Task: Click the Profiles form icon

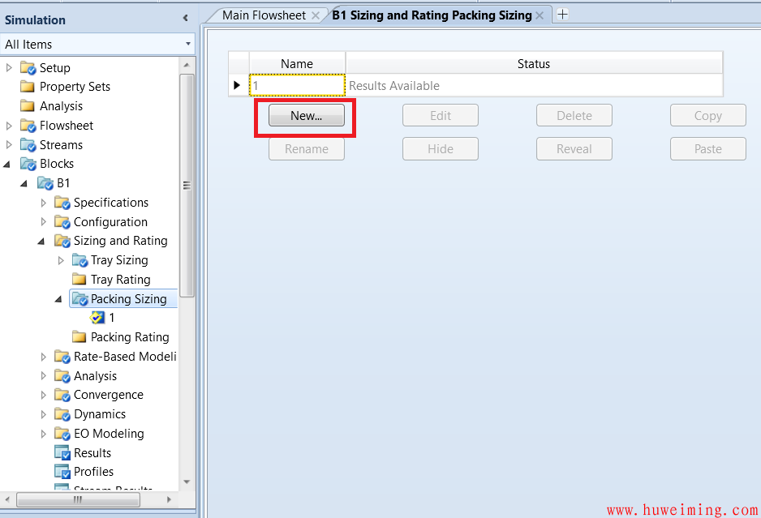Action: [x=62, y=472]
